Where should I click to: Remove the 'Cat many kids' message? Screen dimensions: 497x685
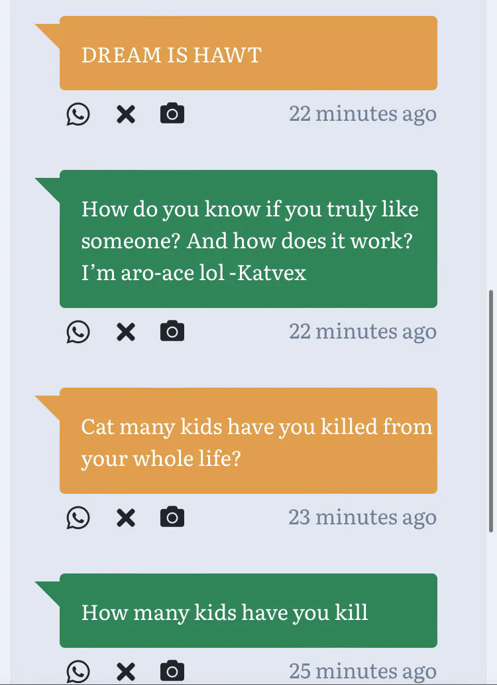click(126, 518)
